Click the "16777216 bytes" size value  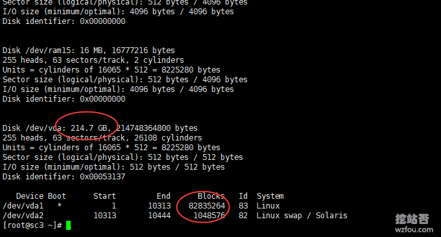[x=143, y=51]
